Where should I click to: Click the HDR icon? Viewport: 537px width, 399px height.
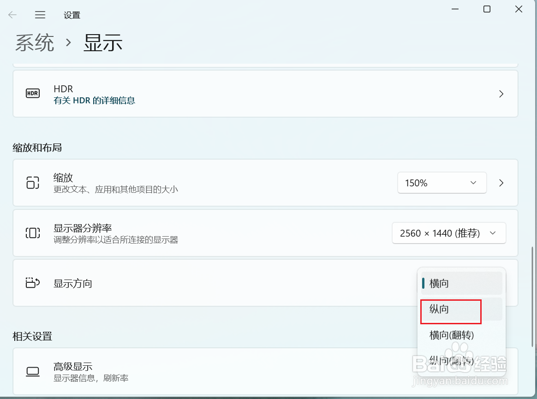click(32, 94)
